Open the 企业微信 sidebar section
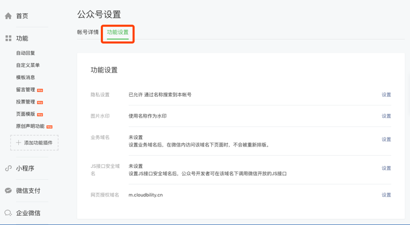The width and height of the screenshot is (410, 225). coord(28,213)
